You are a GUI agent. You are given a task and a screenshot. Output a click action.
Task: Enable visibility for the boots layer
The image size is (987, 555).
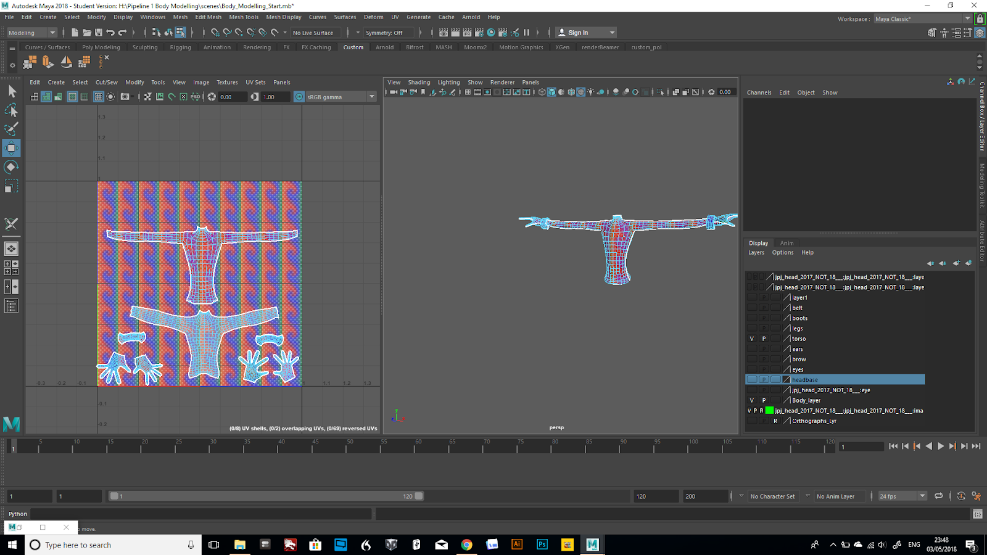pyautogui.click(x=752, y=318)
